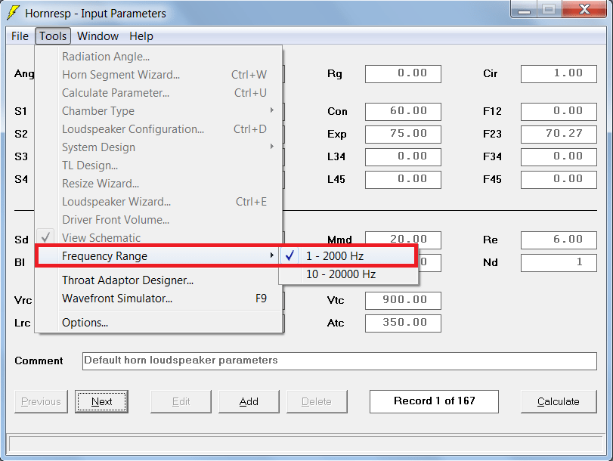Click the Mmd input field

click(x=403, y=238)
